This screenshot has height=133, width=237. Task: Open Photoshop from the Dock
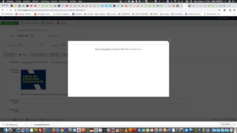(66, 130)
